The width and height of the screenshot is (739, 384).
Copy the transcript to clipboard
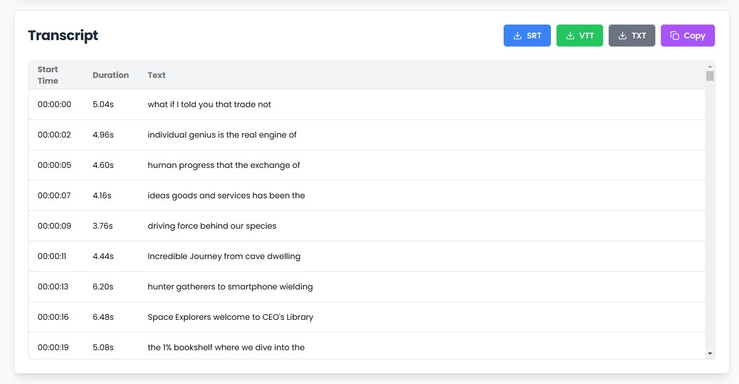pos(687,36)
